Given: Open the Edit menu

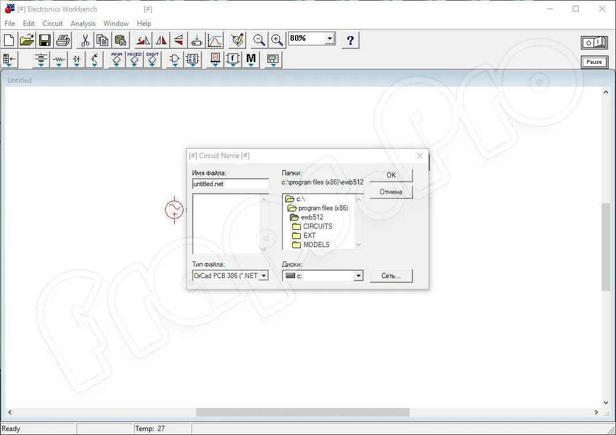Looking at the screenshot, I should [29, 24].
